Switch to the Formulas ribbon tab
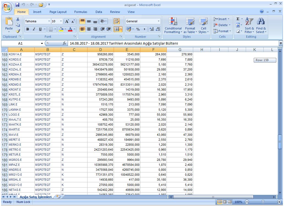The width and height of the screenshot is (284, 206). tap(81, 12)
